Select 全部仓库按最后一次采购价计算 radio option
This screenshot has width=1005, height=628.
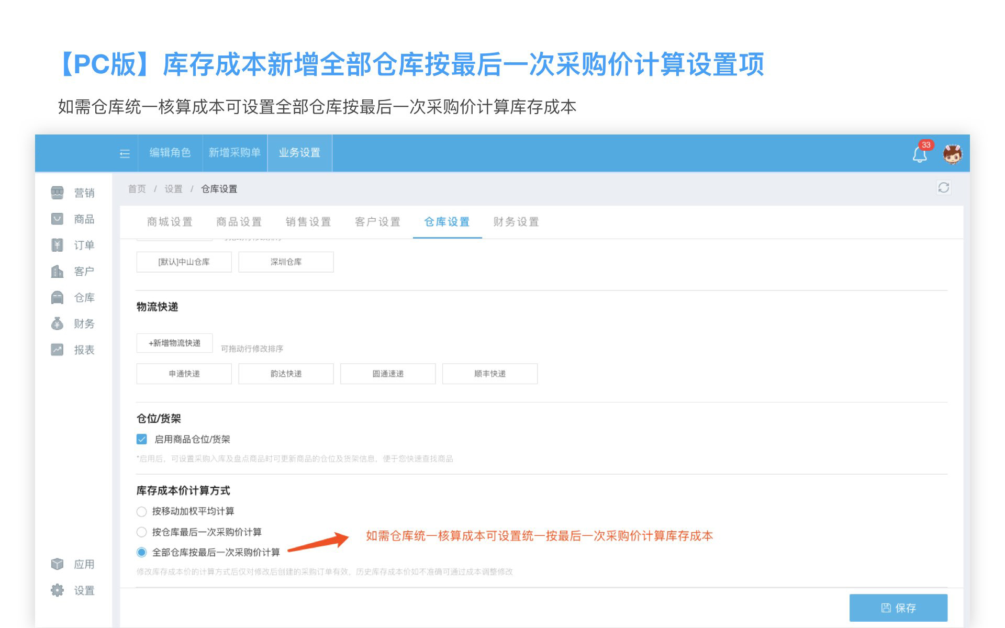pyautogui.click(x=141, y=552)
